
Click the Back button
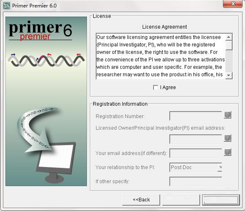tap(141, 200)
